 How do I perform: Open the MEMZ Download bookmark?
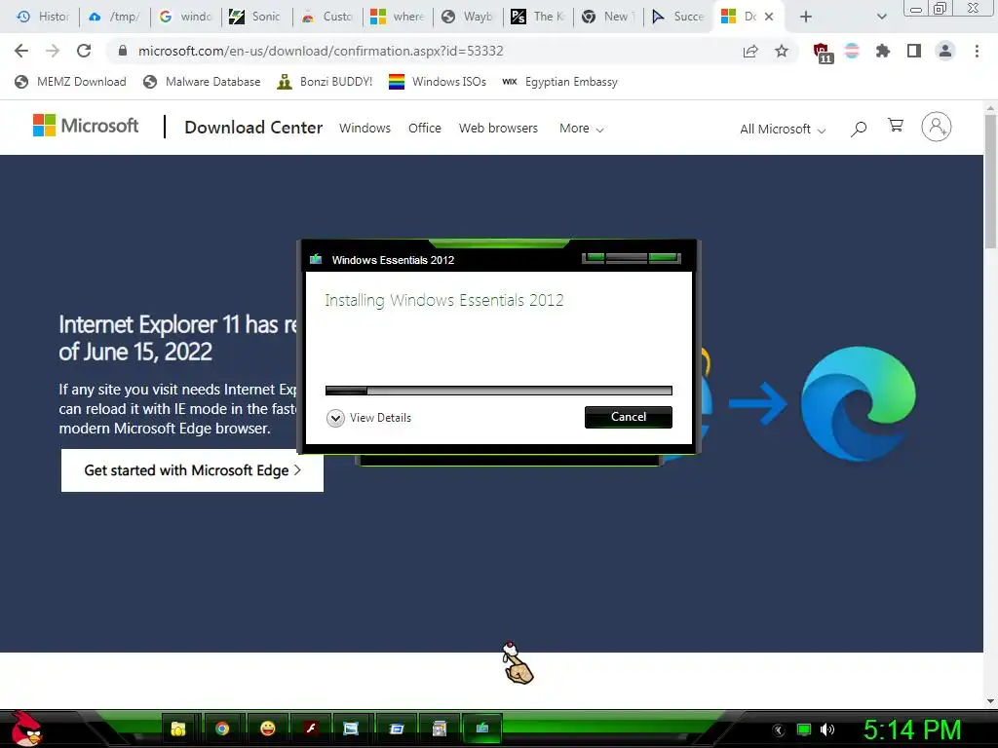click(70, 82)
